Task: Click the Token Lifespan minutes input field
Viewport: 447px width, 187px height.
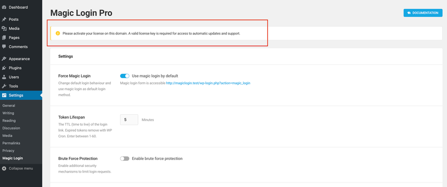Action: tap(129, 120)
